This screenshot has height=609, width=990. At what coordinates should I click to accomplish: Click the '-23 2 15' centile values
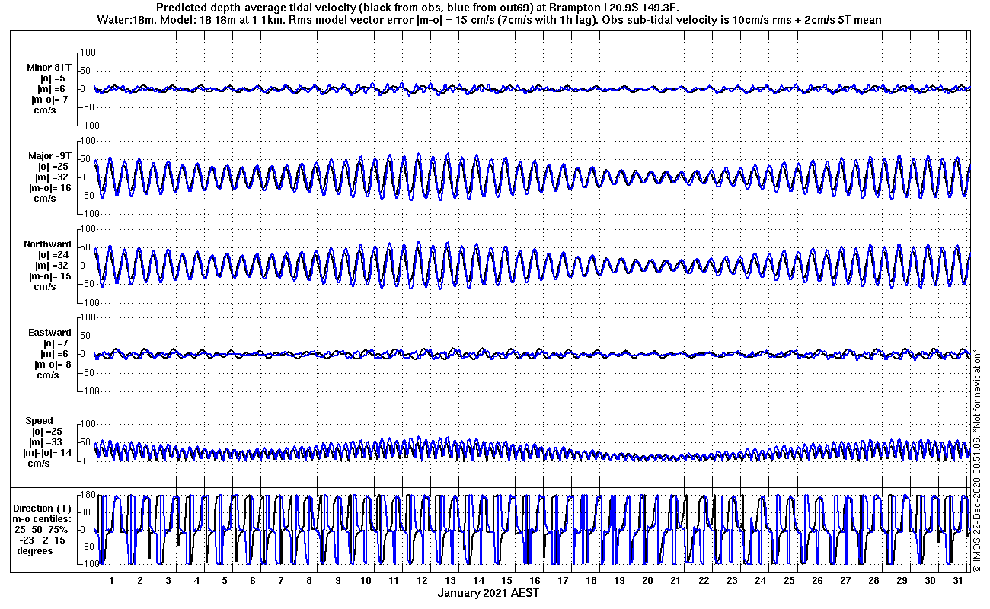point(43,540)
